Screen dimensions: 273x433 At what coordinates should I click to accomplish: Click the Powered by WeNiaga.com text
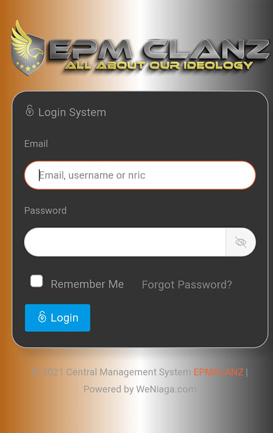(x=140, y=389)
